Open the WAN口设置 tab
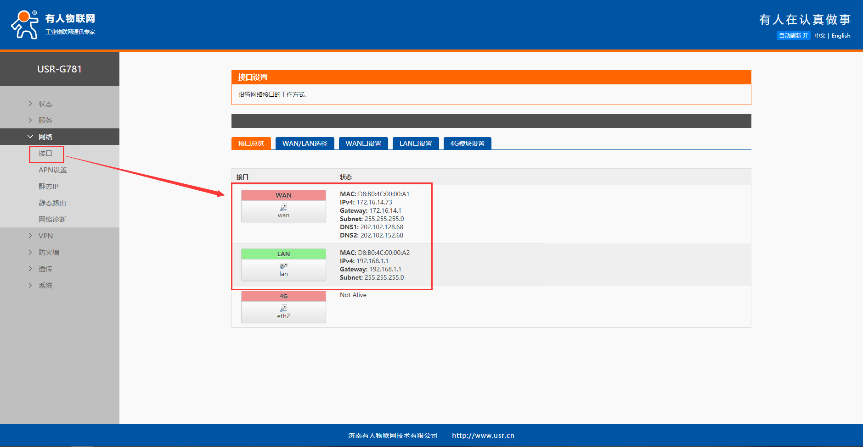The image size is (863, 447). click(363, 143)
